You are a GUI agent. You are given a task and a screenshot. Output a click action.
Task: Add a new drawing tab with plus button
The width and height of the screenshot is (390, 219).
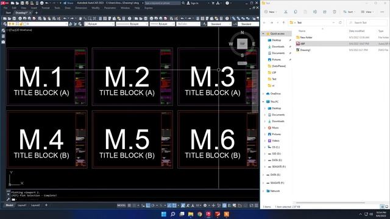tap(37, 13)
